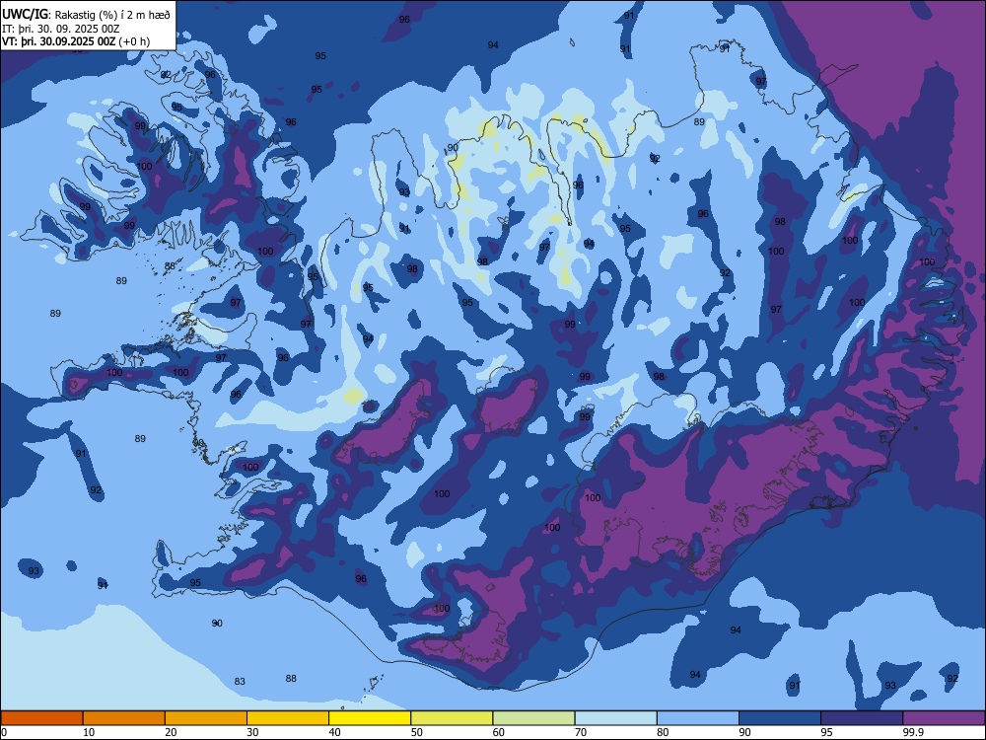Click the pale blue 70–80 legend swatch
986x740 pixels.
616,718
